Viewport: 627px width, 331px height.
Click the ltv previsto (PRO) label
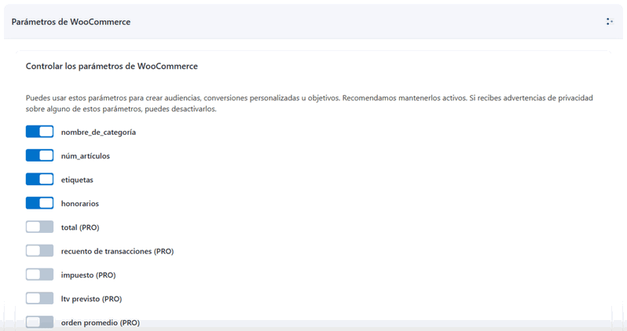tap(91, 299)
